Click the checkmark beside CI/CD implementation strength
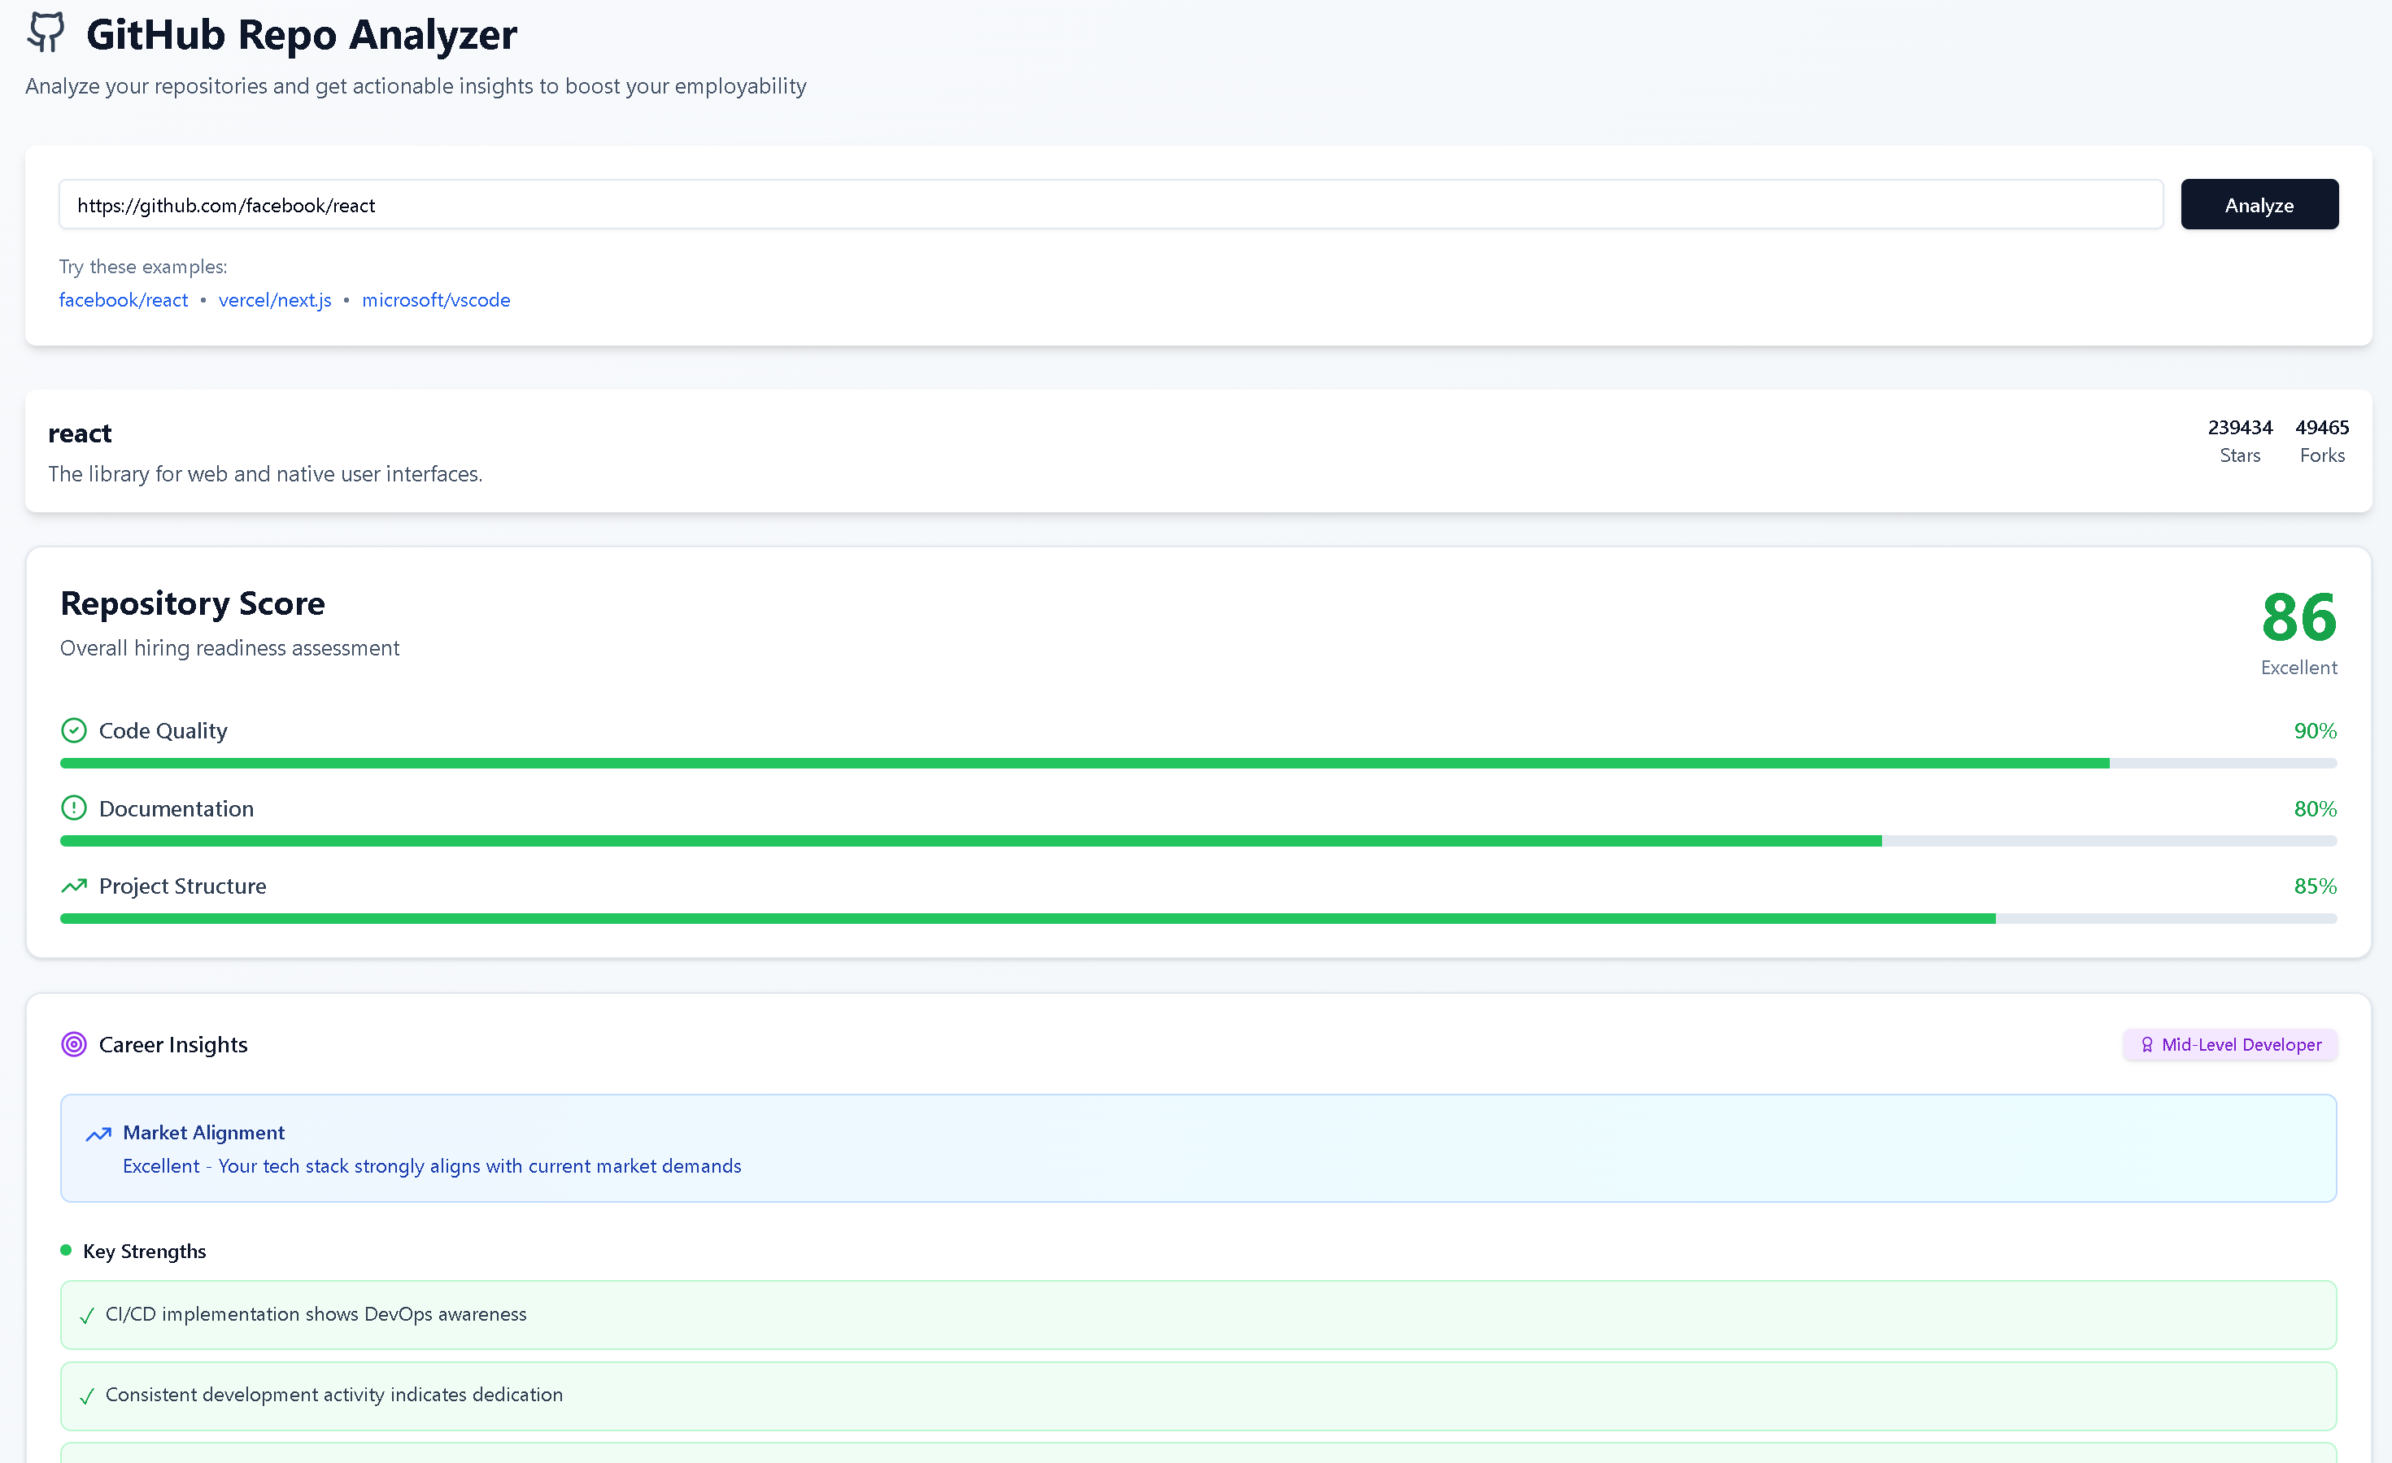The image size is (2392, 1463). [86, 1316]
